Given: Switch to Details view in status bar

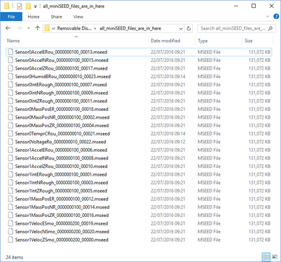Looking at the screenshot, I should tap(266, 257).
